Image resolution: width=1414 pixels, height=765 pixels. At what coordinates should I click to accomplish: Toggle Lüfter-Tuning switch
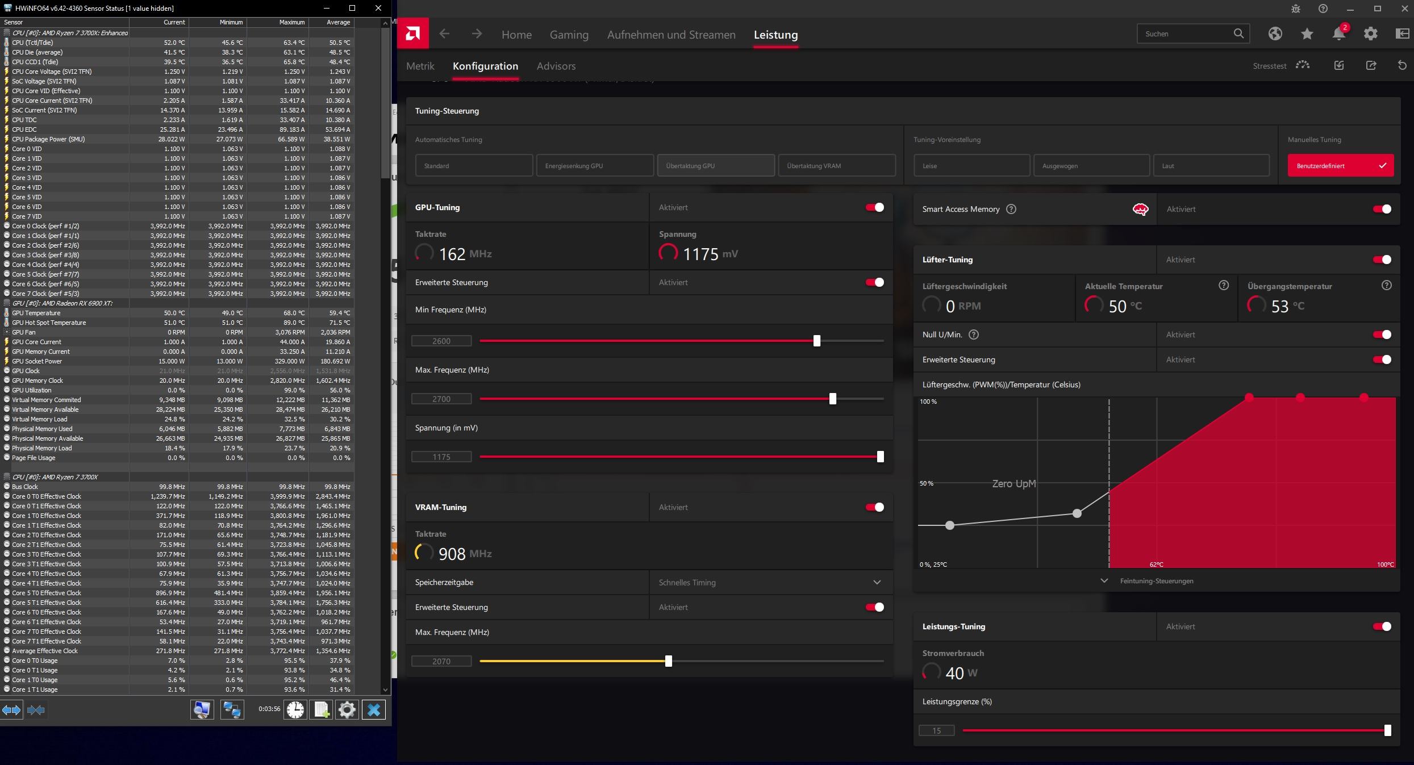coord(1382,260)
